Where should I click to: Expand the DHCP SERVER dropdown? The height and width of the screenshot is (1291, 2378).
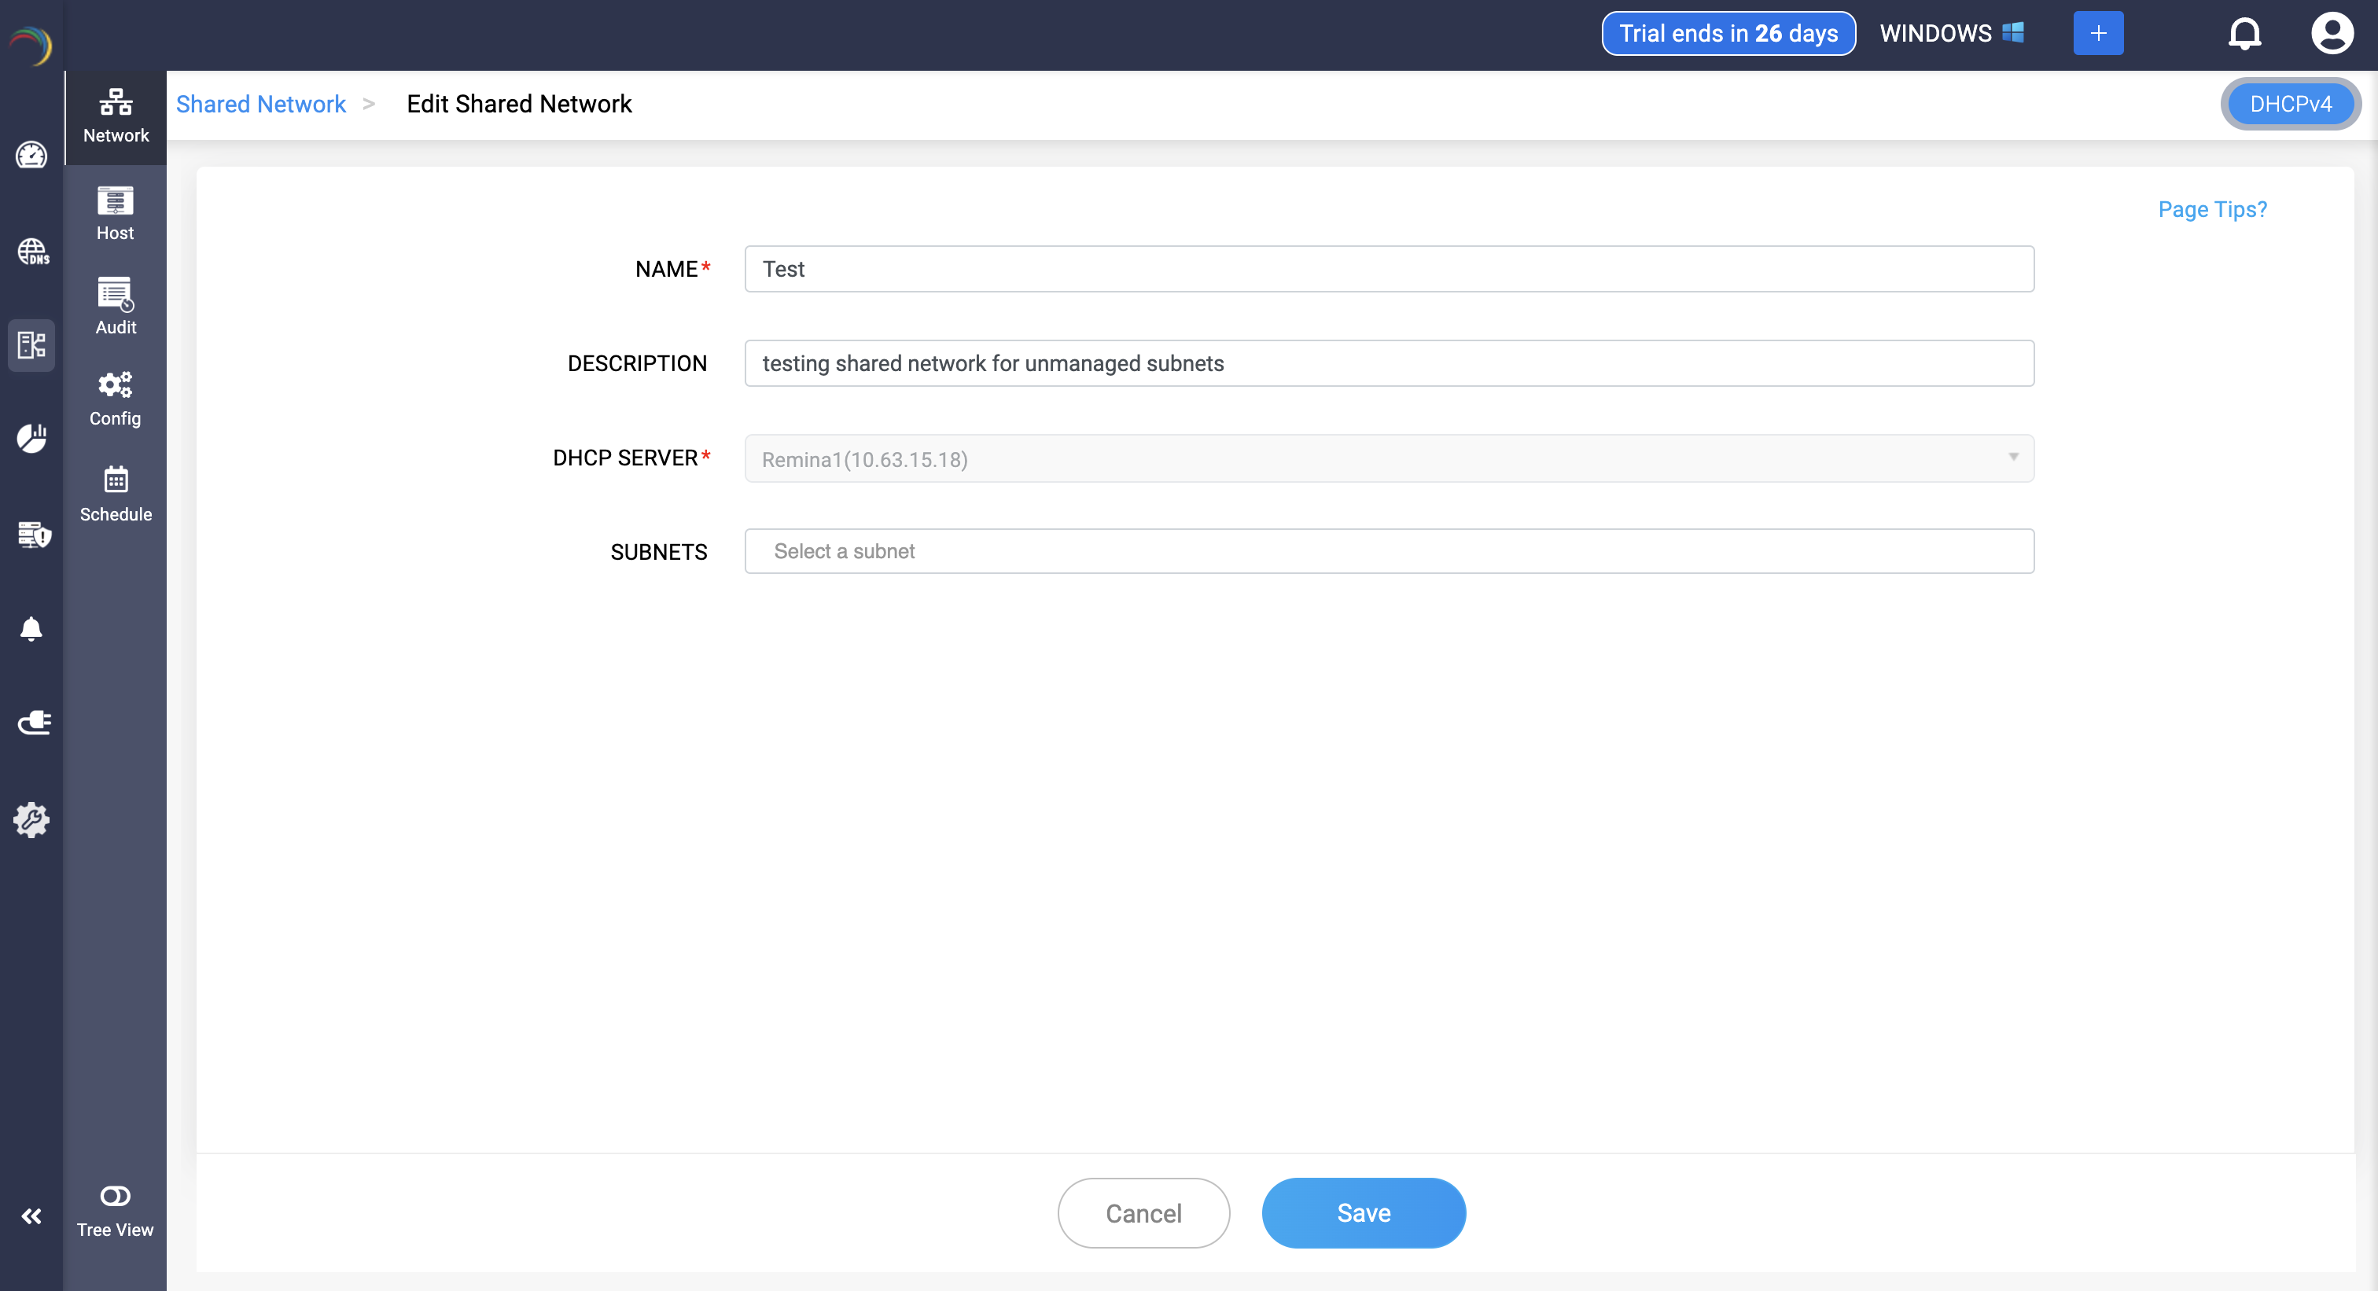(1389, 458)
